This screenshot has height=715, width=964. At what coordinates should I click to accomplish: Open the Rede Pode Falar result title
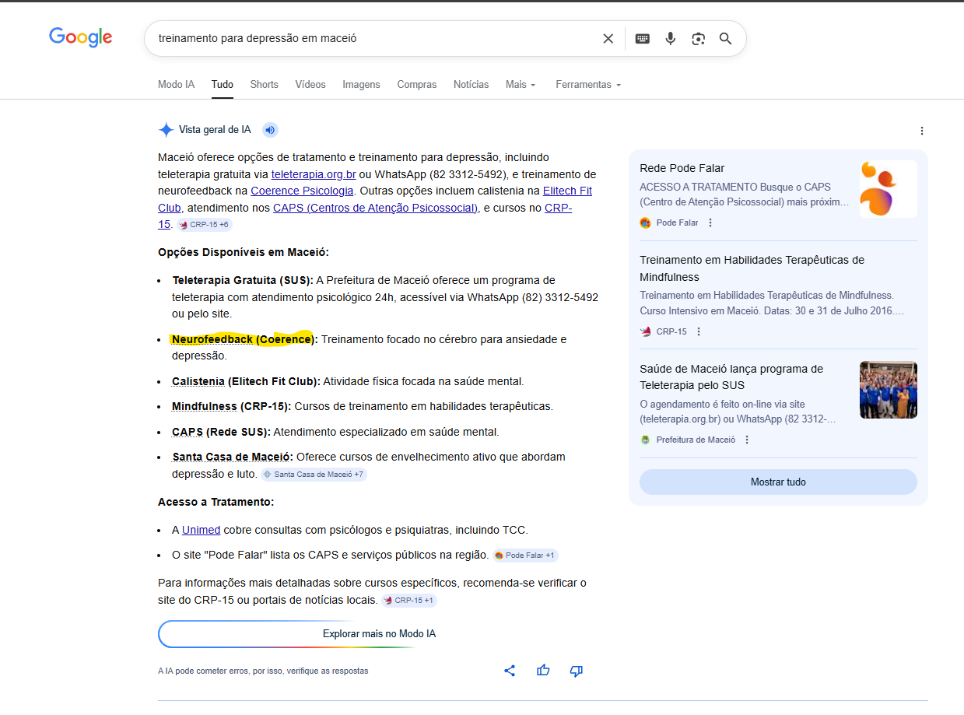tap(682, 168)
